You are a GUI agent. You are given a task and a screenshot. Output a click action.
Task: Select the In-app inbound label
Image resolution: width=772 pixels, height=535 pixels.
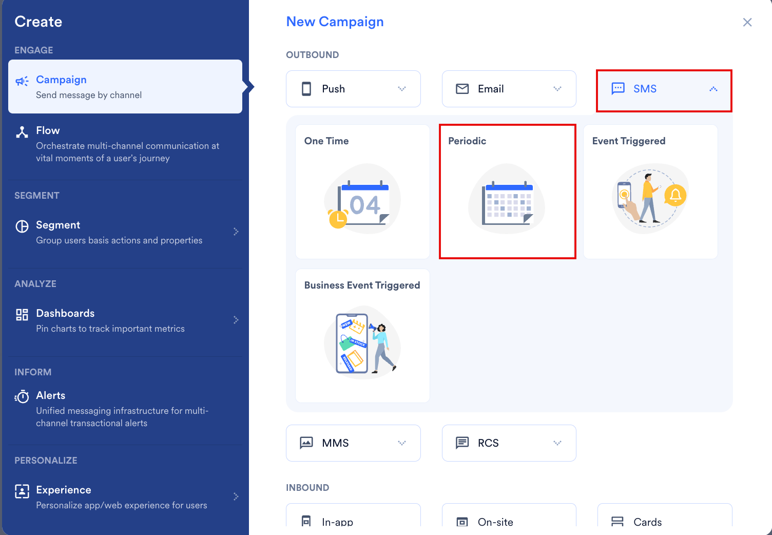click(337, 522)
